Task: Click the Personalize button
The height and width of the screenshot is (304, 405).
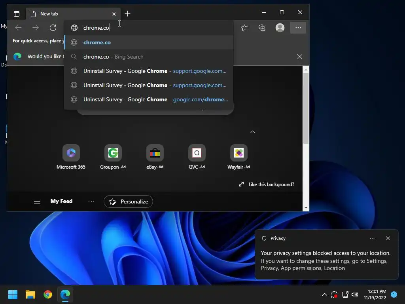Action: coord(129,201)
